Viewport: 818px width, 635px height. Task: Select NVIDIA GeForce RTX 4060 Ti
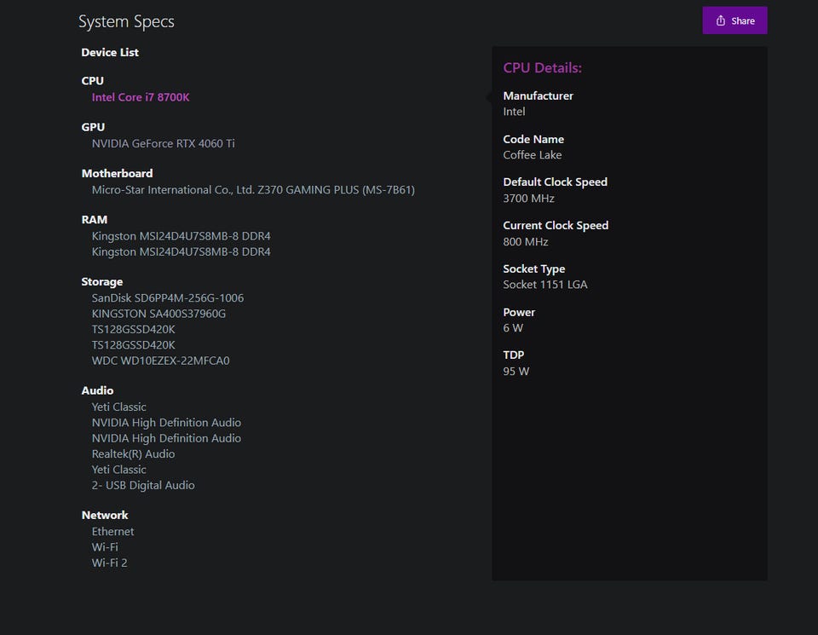(164, 143)
